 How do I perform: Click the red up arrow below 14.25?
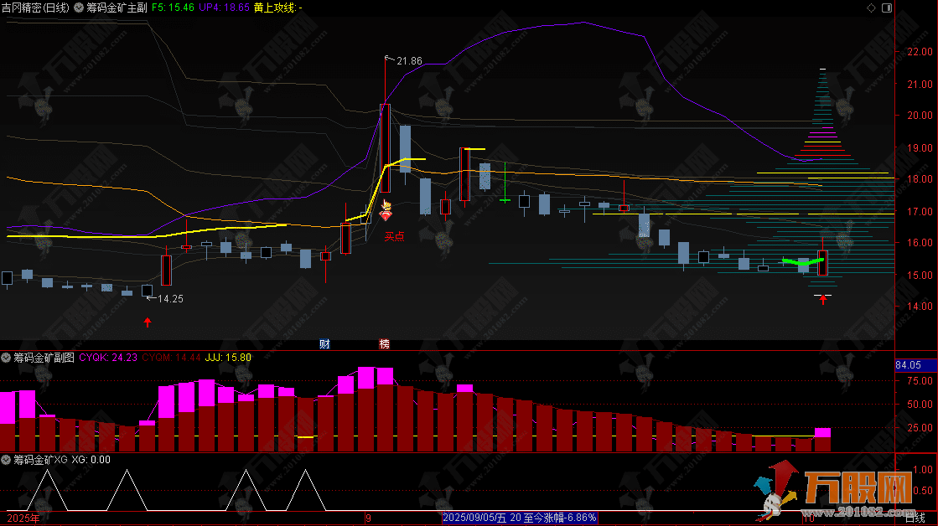tap(148, 321)
